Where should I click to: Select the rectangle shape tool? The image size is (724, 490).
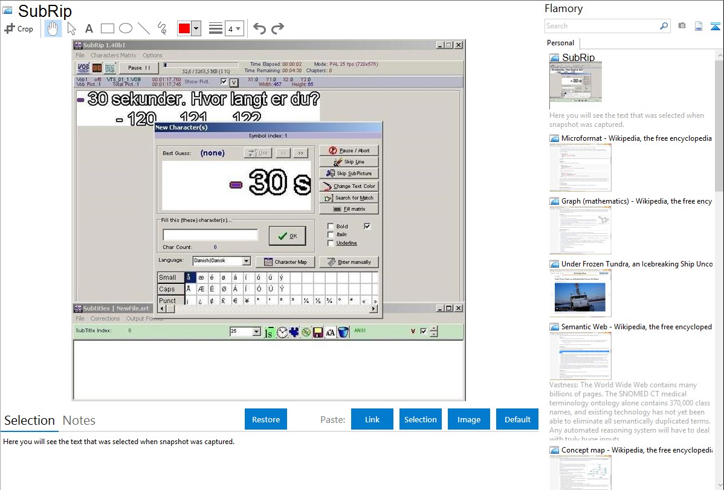pyautogui.click(x=107, y=28)
